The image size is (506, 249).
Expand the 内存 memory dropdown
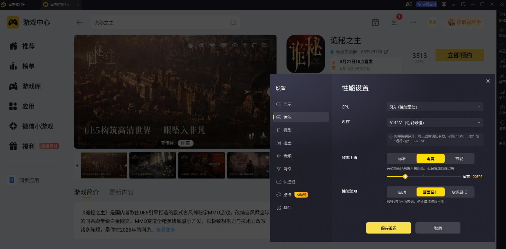[435, 123]
